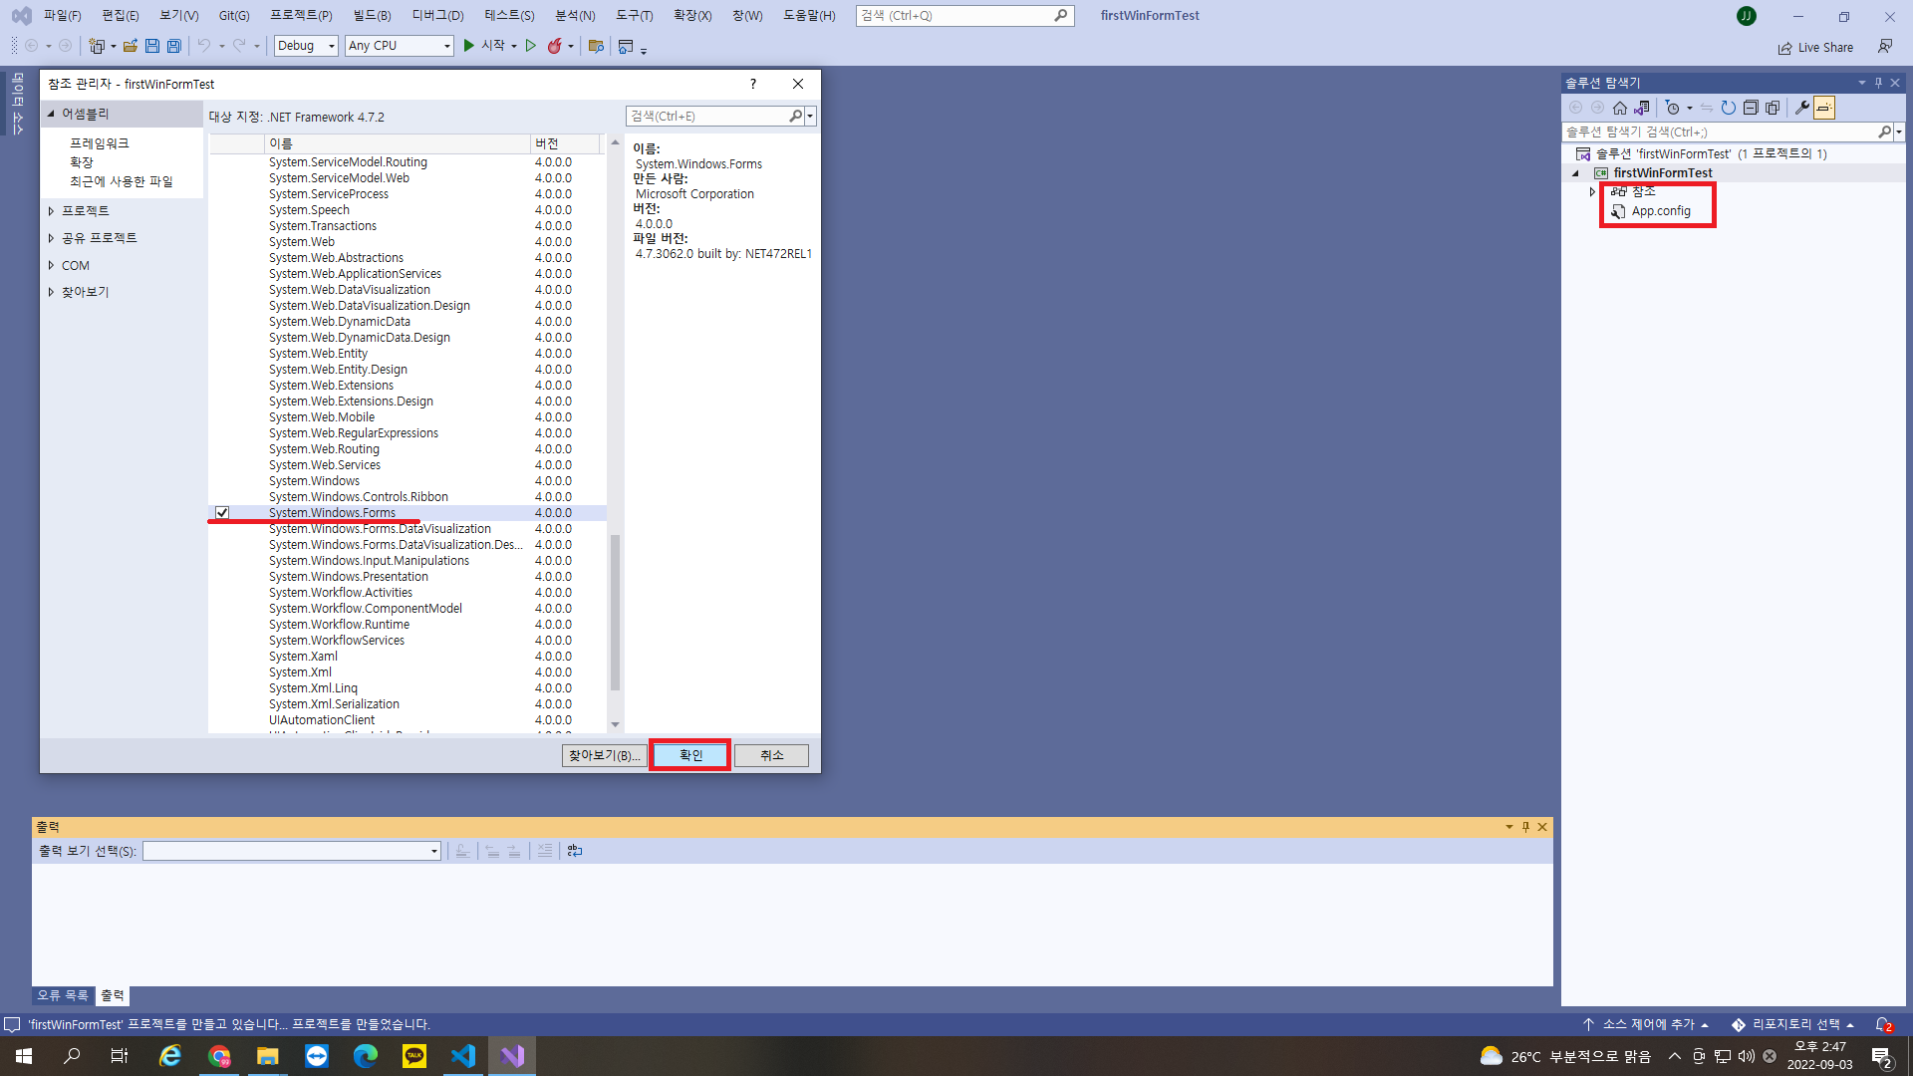This screenshot has width=1913, height=1076.
Task: Select App.config in Solution Explorer
Action: coord(1660,211)
